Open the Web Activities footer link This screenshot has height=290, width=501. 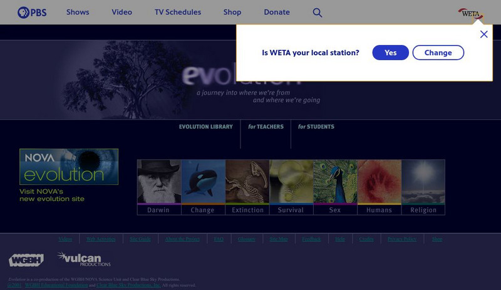tap(101, 239)
